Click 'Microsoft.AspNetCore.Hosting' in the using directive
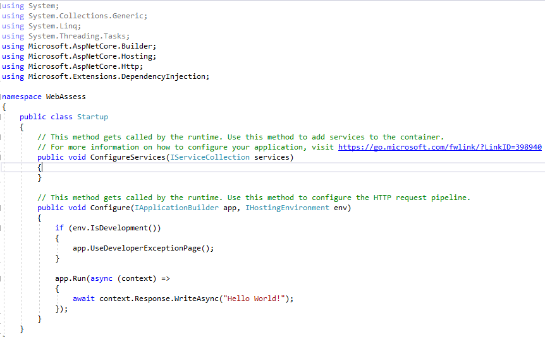This screenshot has height=337, width=545. click(x=90, y=56)
